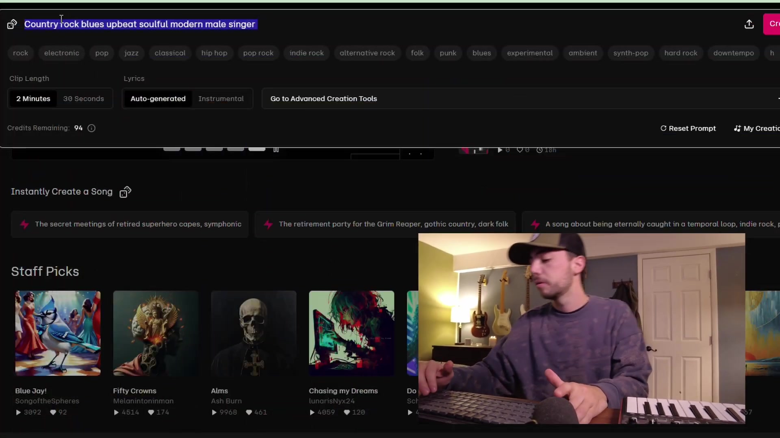Viewport: 780px width, 438px height.
Task: Use the Grim Reaper retirement party prompt
Action: 385,224
